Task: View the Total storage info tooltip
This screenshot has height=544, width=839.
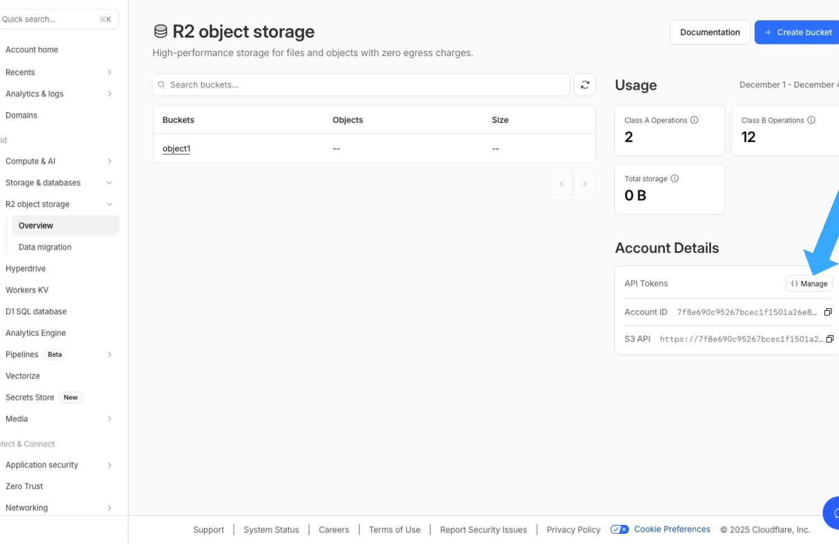Action: click(x=674, y=178)
